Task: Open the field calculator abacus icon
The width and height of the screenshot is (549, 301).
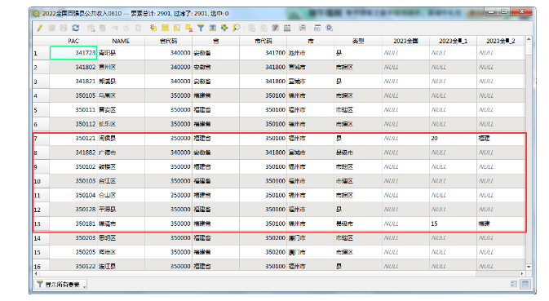Action: [287, 28]
